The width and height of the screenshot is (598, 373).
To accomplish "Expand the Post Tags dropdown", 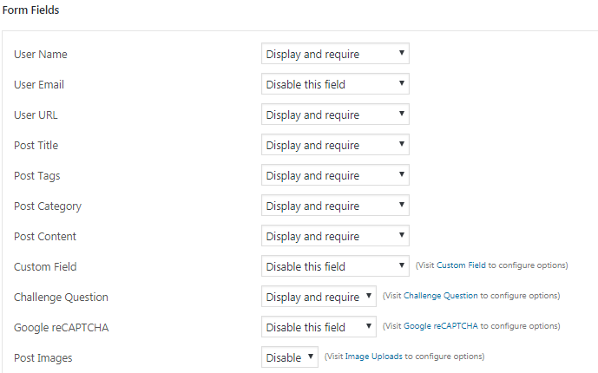I will tap(335, 175).
